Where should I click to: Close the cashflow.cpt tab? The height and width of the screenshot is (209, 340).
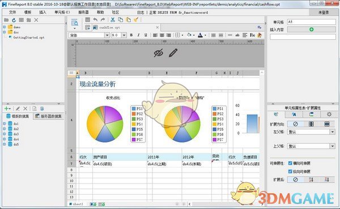click(x=158, y=27)
